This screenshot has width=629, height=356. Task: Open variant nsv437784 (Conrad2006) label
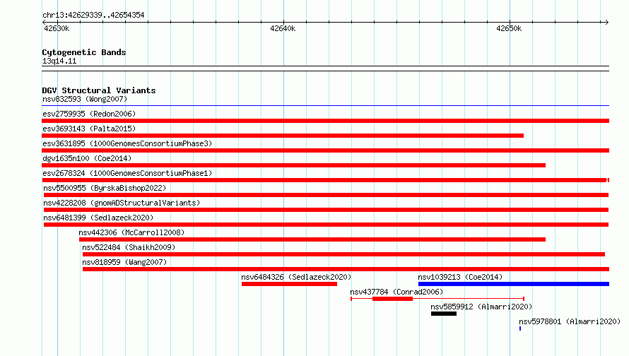pos(396,292)
